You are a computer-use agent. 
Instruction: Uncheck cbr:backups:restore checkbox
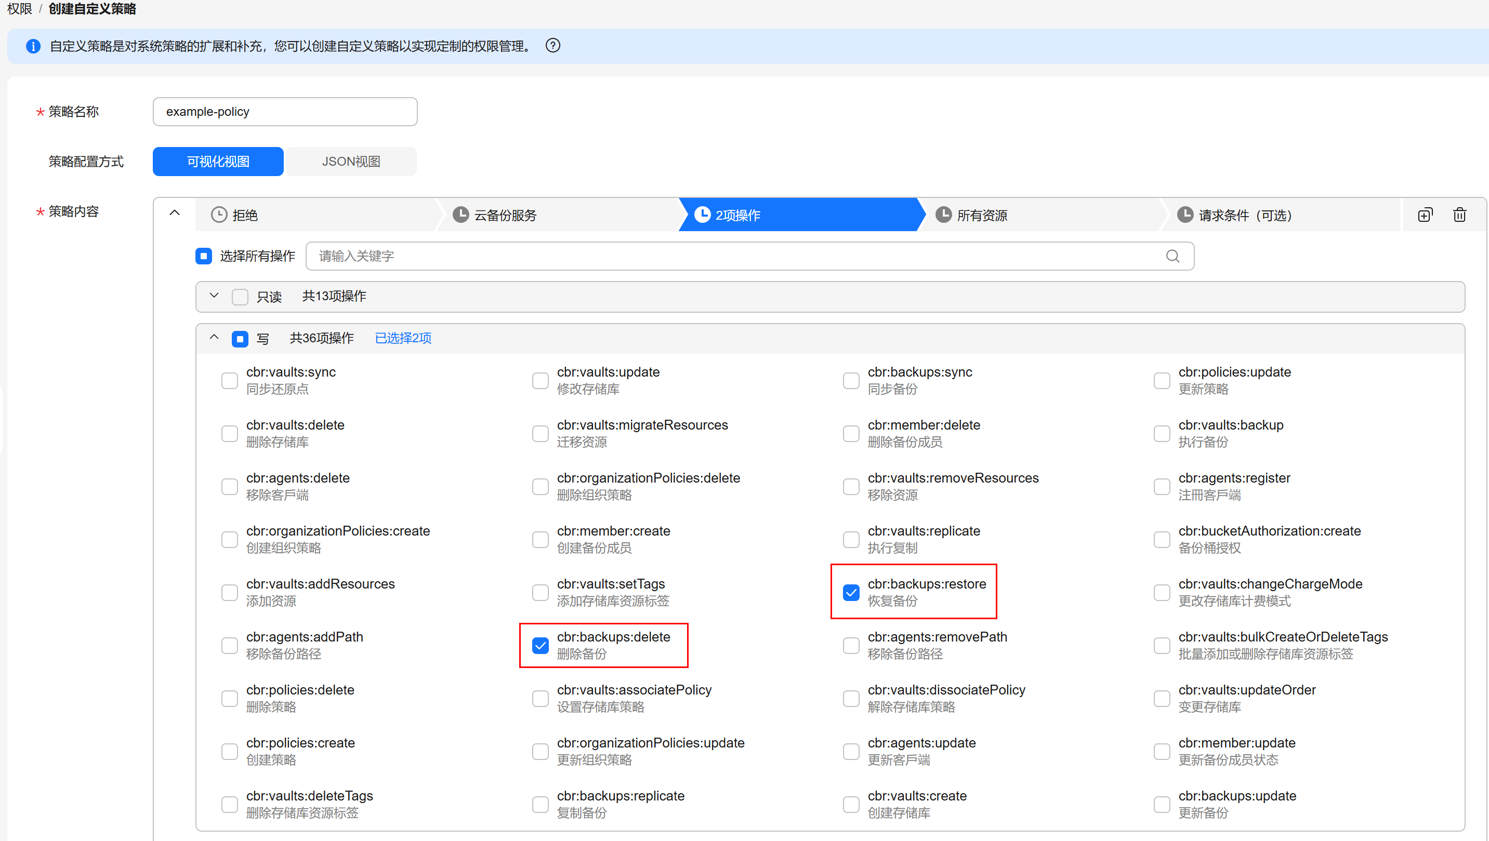[851, 593]
